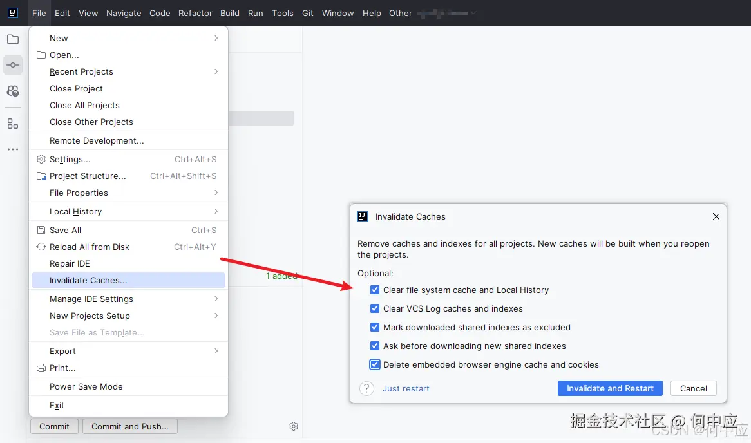Select Power Save Mode entry
Image resolution: width=751 pixels, height=443 pixels.
pyautogui.click(x=128, y=386)
